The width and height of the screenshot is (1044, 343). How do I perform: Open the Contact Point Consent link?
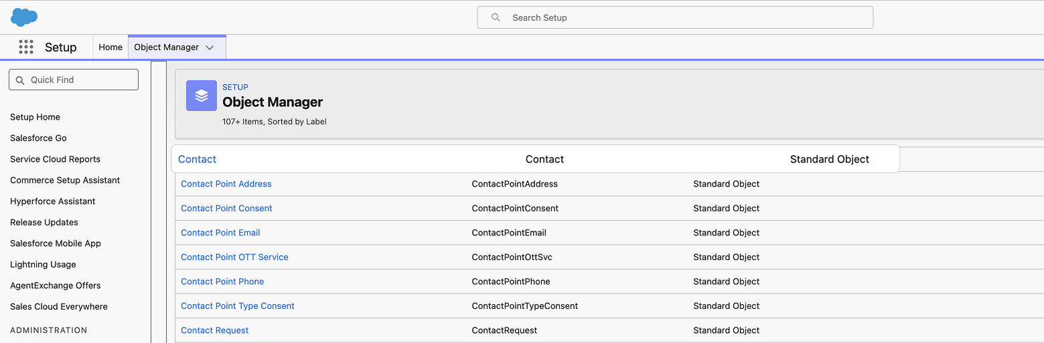click(226, 208)
